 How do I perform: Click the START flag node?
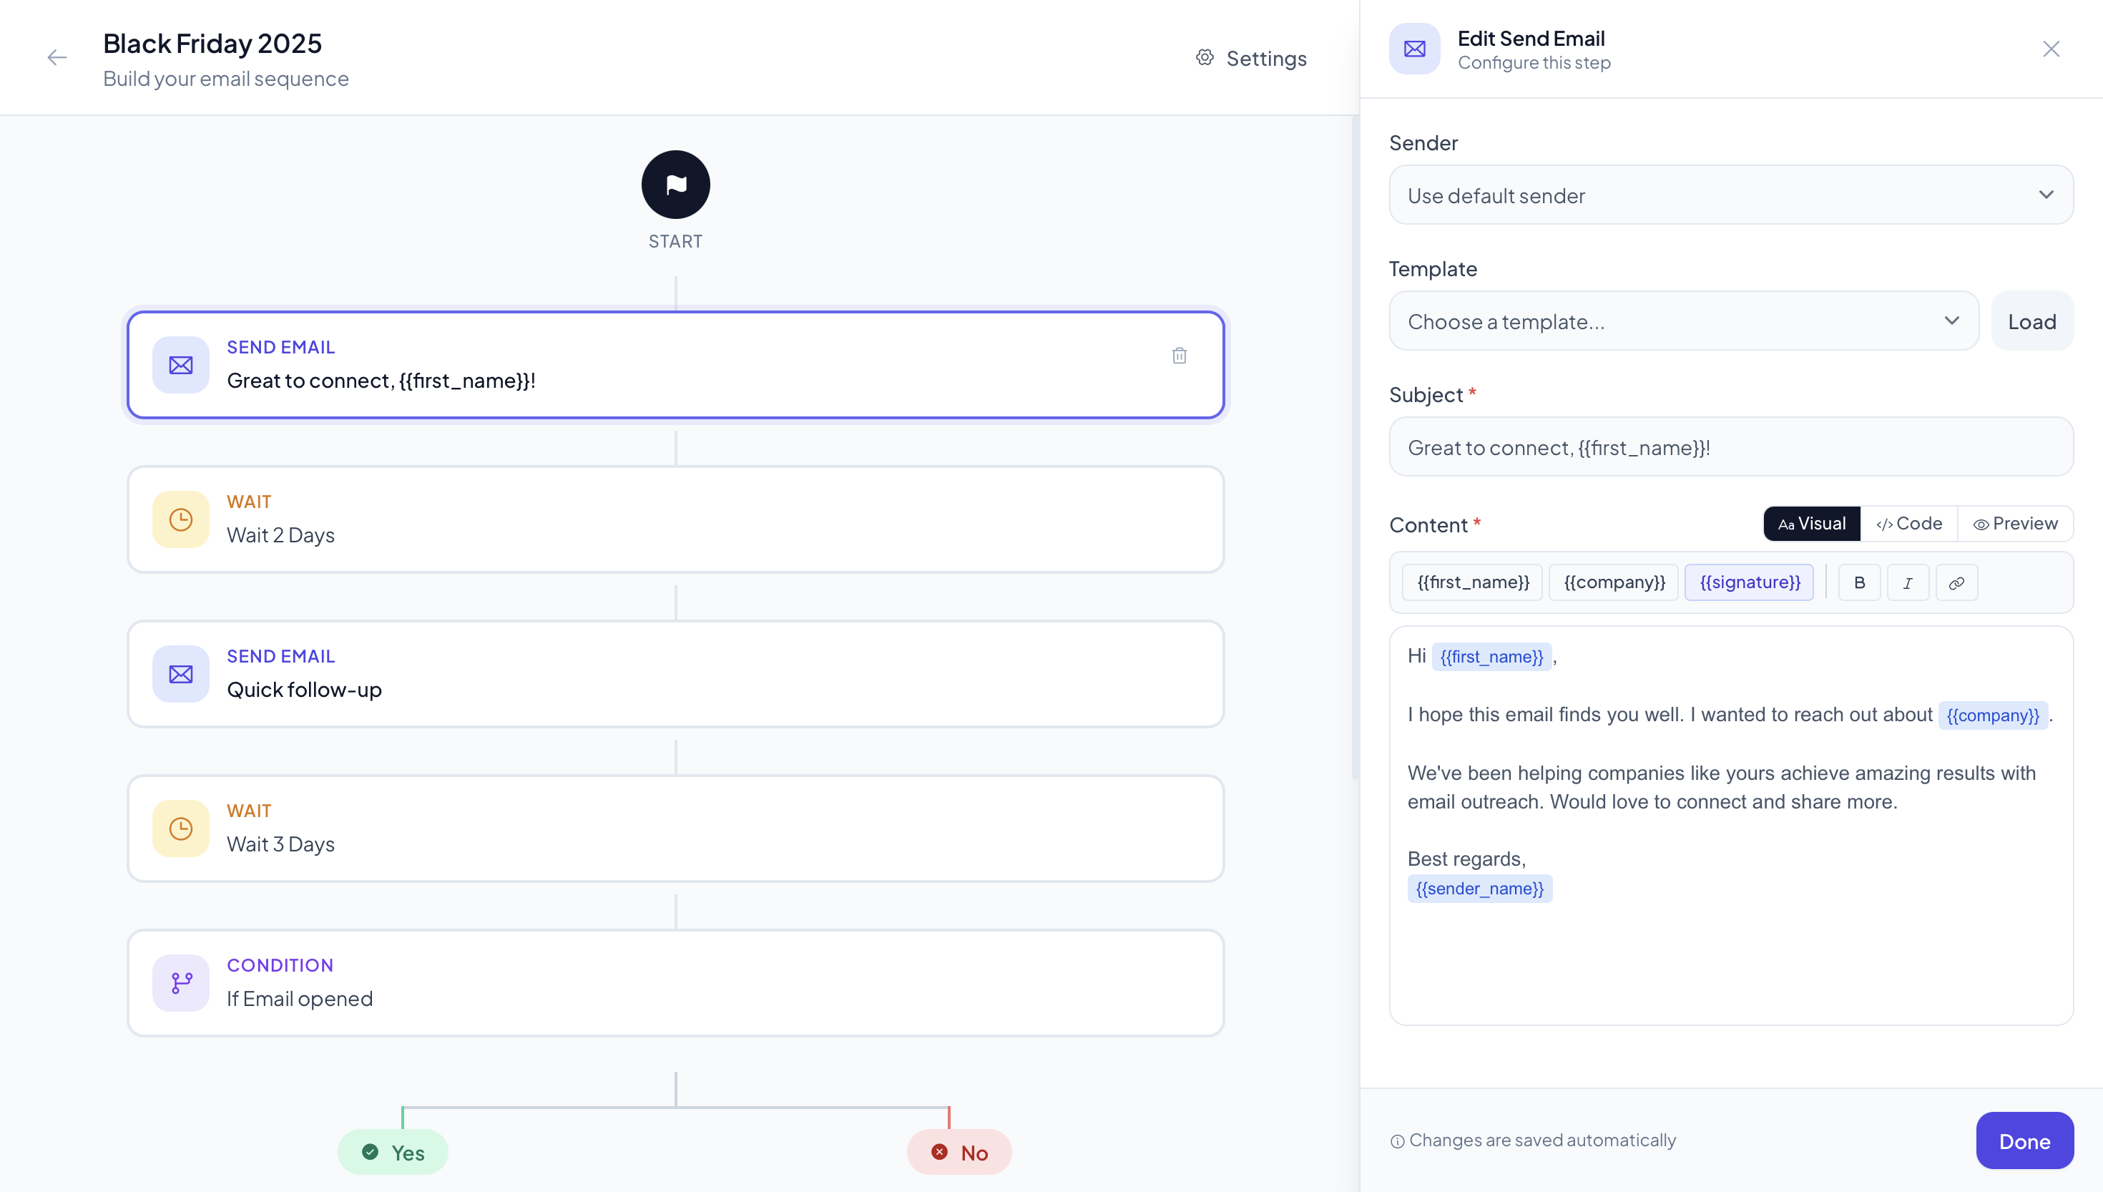pyautogui.click(x=675, y=184)
